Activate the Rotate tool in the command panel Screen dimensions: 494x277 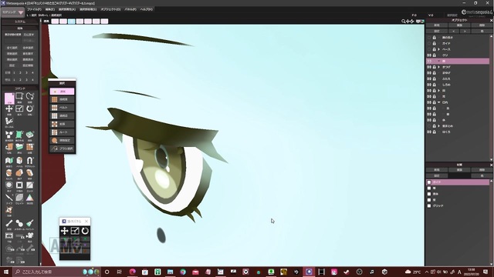[x=29, y=108]
